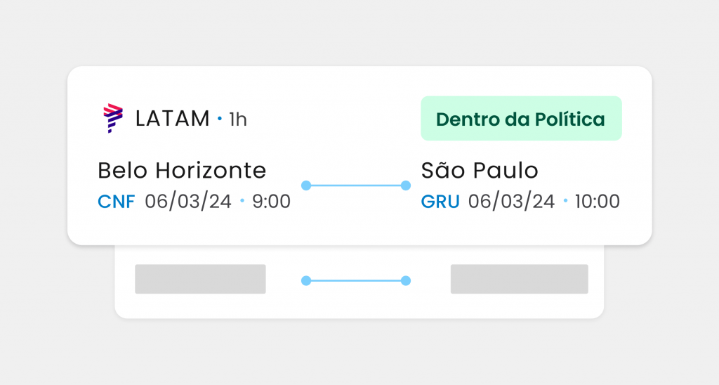Click the second card's route line center
The image size is (719, 385).
coord(355,281)
